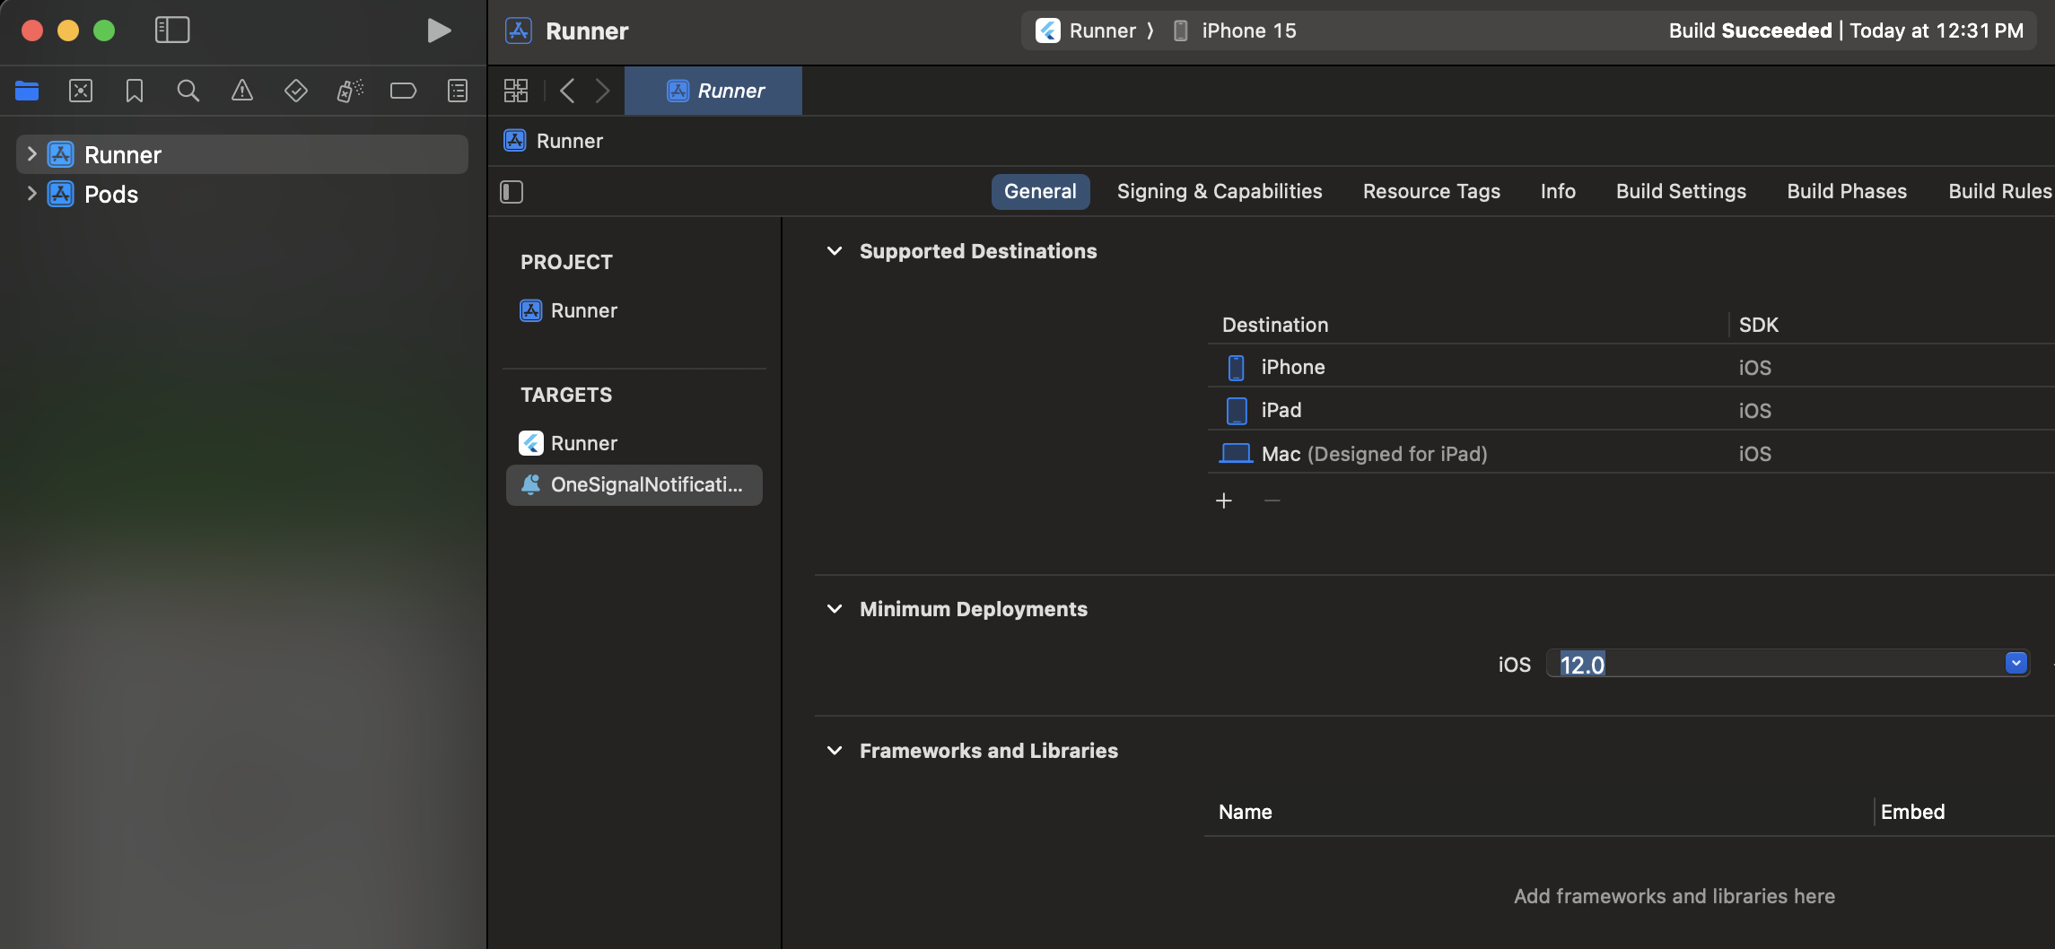Click the Embed column header
Screen dimensions: 2055x949
pyautogui.click(x=1912, y=812)
